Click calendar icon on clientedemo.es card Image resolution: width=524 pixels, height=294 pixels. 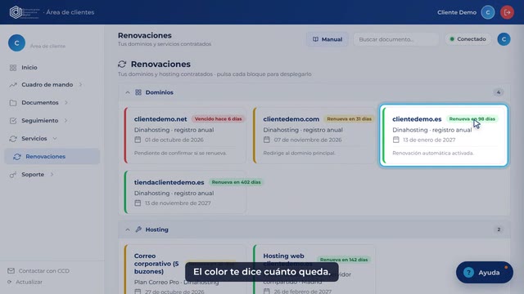396,140
